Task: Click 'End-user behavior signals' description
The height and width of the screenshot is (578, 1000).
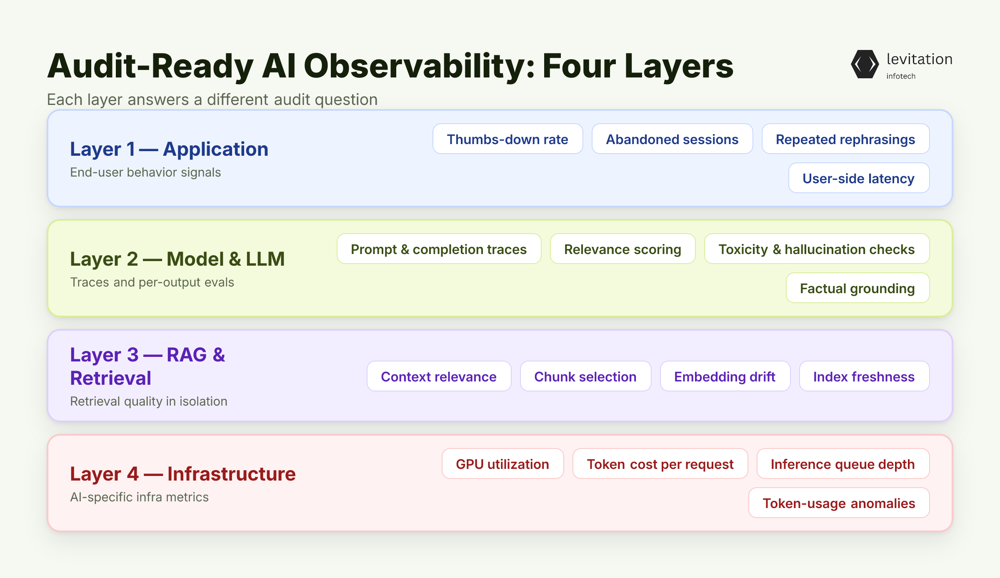Action: 145,172
